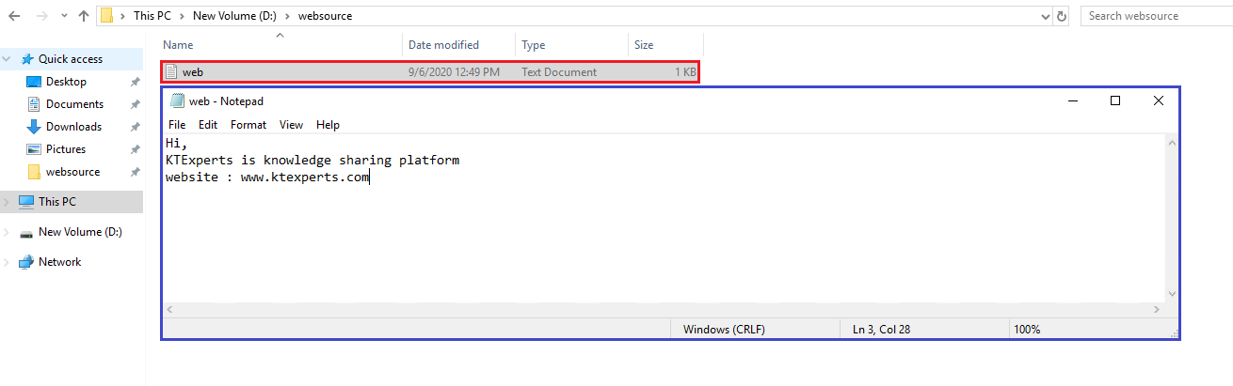The width and height of the screenshot is (1233, 386).
Task: Click the pin icon next to Pictures
Action: tap(136, 149)
